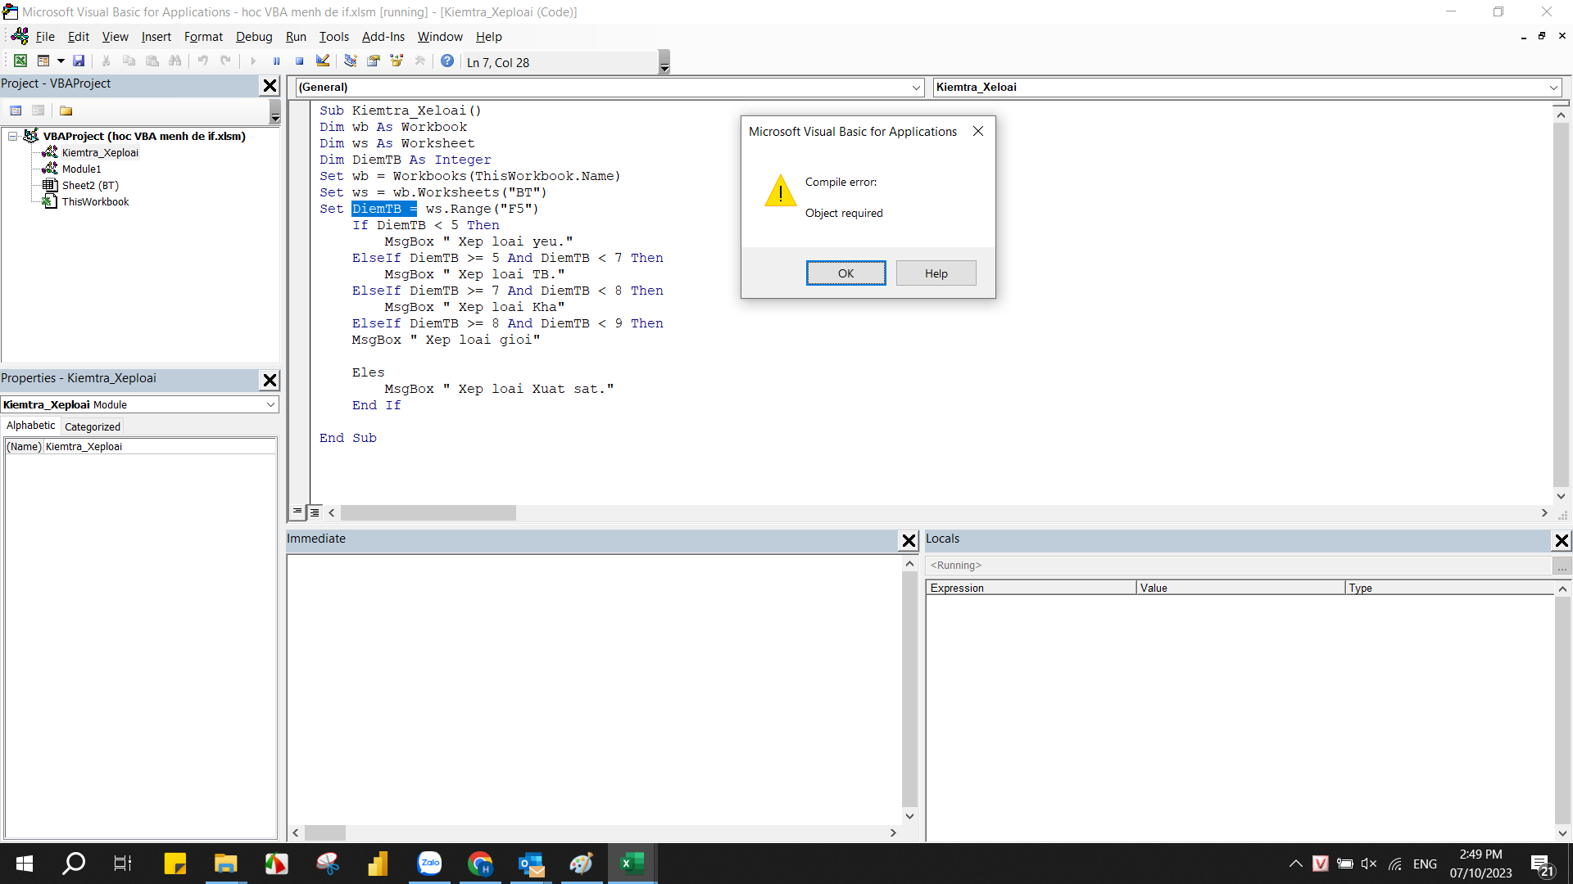The image size is (1573, 884).
Task: Open the Insert menu
Action: (x=156, y=37)
